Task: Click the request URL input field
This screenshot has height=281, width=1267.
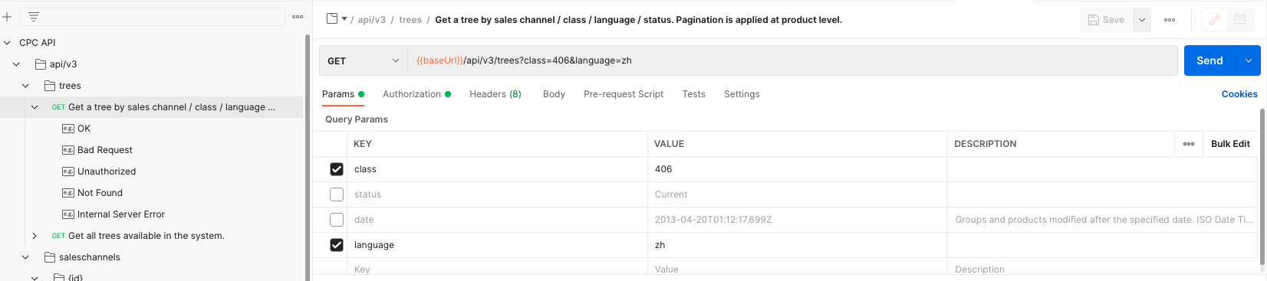Action: point(792,60)
